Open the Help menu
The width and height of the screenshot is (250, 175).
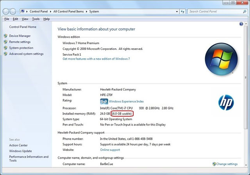pyautogui.click(x=46, y=19)
